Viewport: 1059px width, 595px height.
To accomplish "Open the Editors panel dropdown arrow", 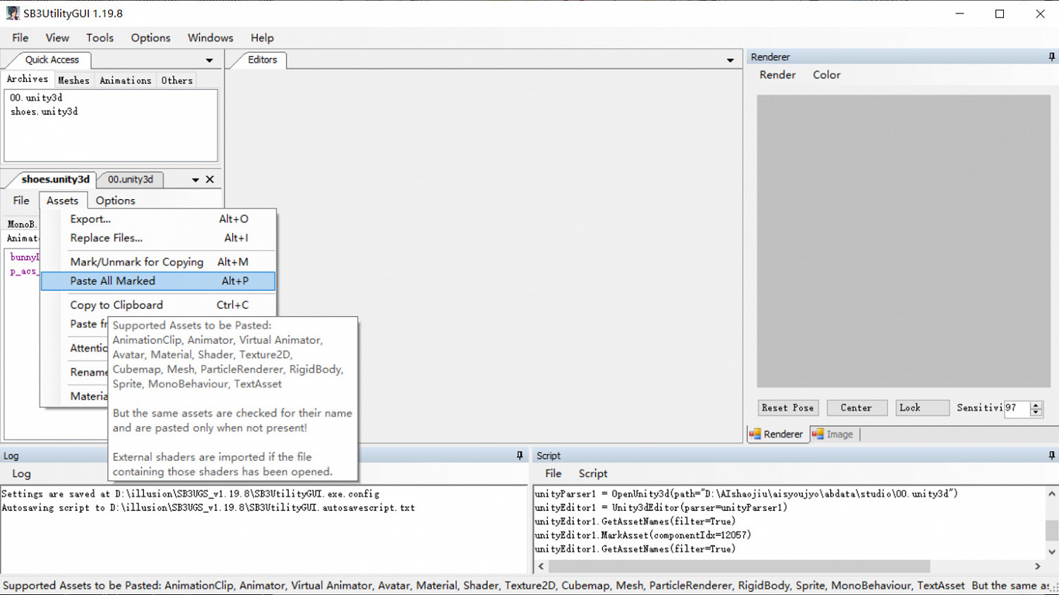I will 730,61.
